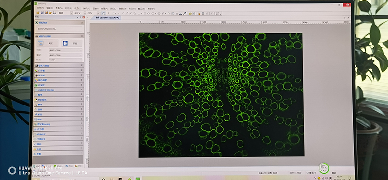Open the 帮助(H) menu

tap(151, 8)
